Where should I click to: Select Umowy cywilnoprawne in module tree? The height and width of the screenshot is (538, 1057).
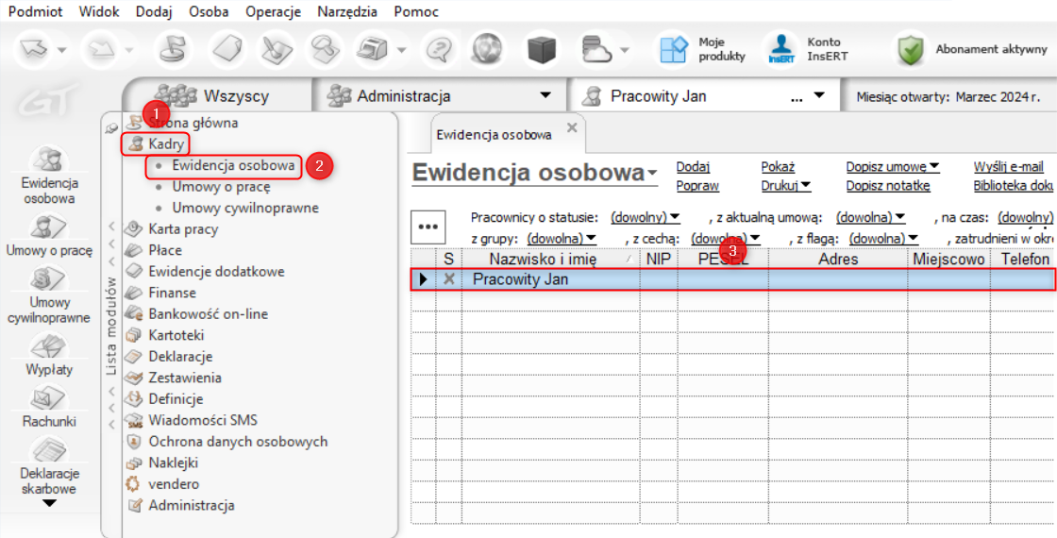tap(245, 208)
